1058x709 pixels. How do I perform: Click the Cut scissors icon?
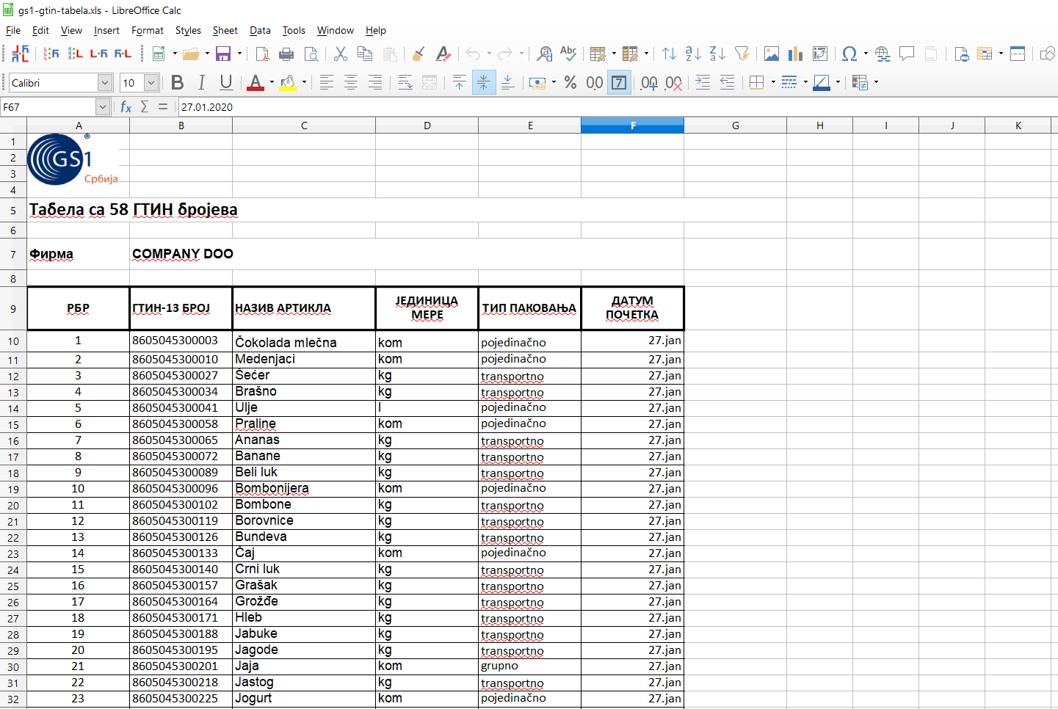coord(341,54)
